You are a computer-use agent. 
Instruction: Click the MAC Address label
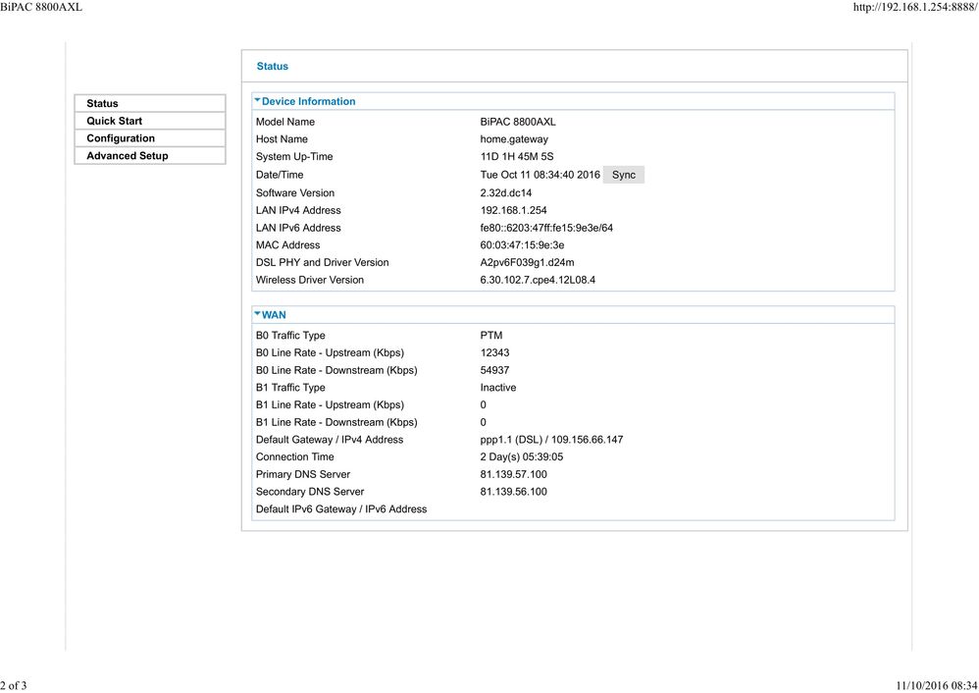click(x=287, y=245)
